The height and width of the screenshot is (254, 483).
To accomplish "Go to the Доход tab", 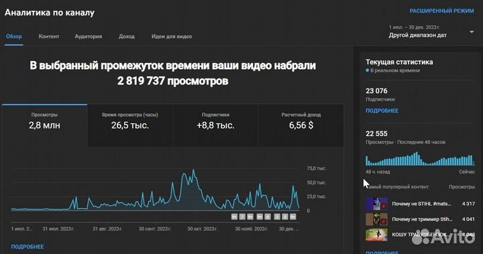I will pos(127,36).
